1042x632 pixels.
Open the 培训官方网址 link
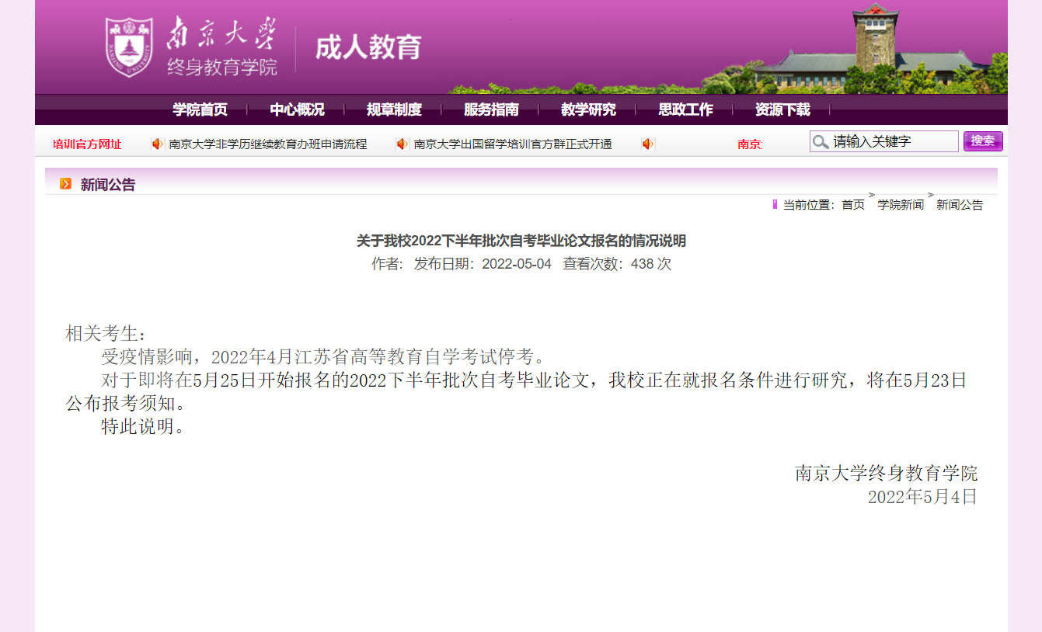pyautogui.click(x=87, y=144)
